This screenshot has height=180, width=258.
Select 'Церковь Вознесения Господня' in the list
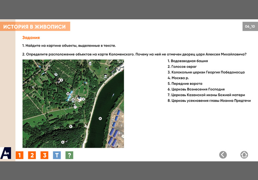point(196,89)
